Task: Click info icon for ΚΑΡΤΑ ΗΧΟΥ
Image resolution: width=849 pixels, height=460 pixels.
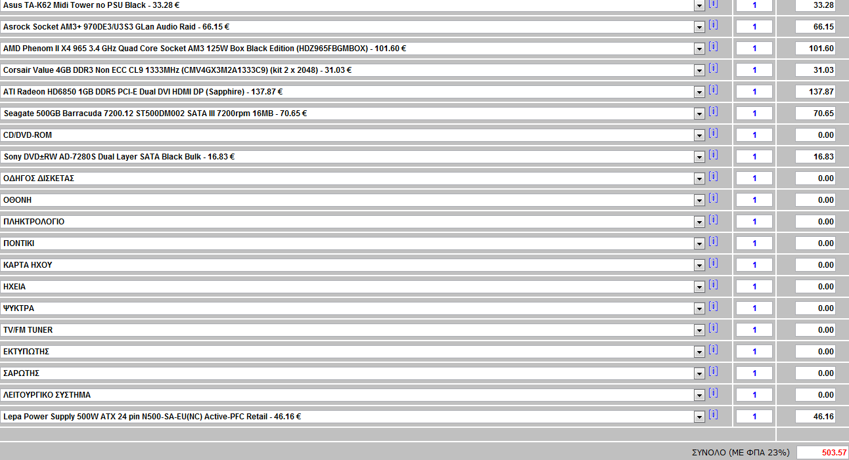Action: pos(713,263)
